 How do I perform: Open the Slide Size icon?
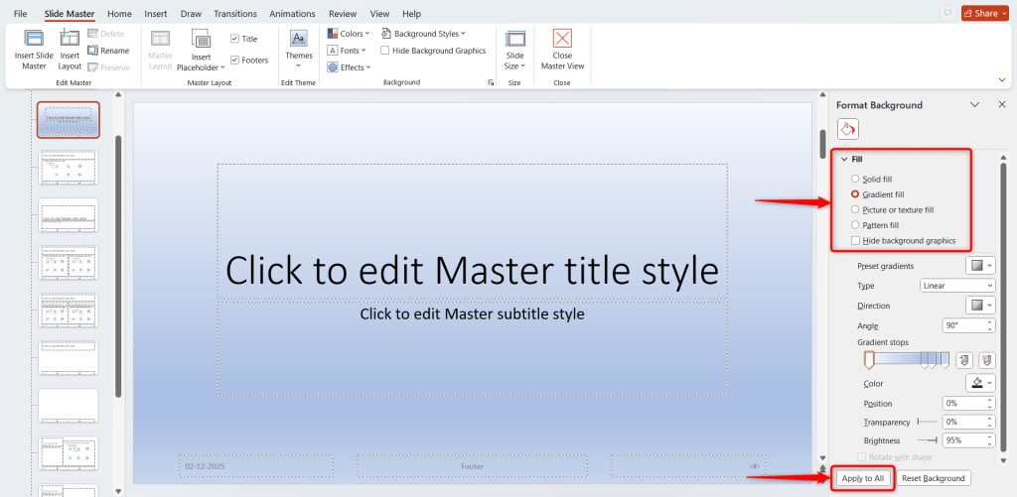click(515, 39)
